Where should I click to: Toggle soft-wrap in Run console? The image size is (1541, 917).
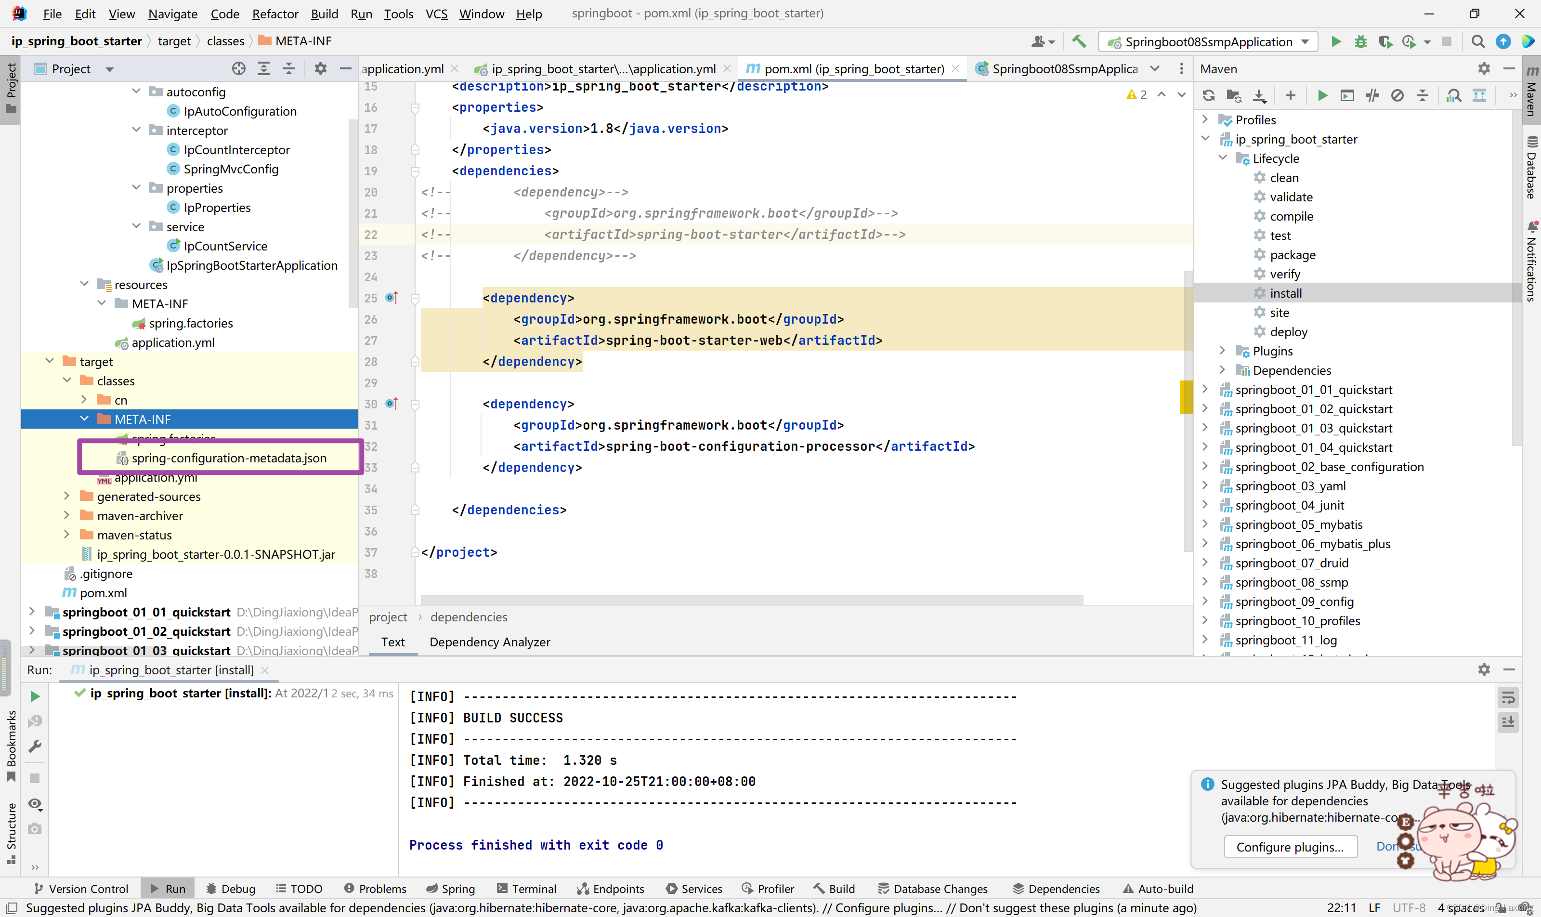pyautogui.click(x=1508, y=698)
